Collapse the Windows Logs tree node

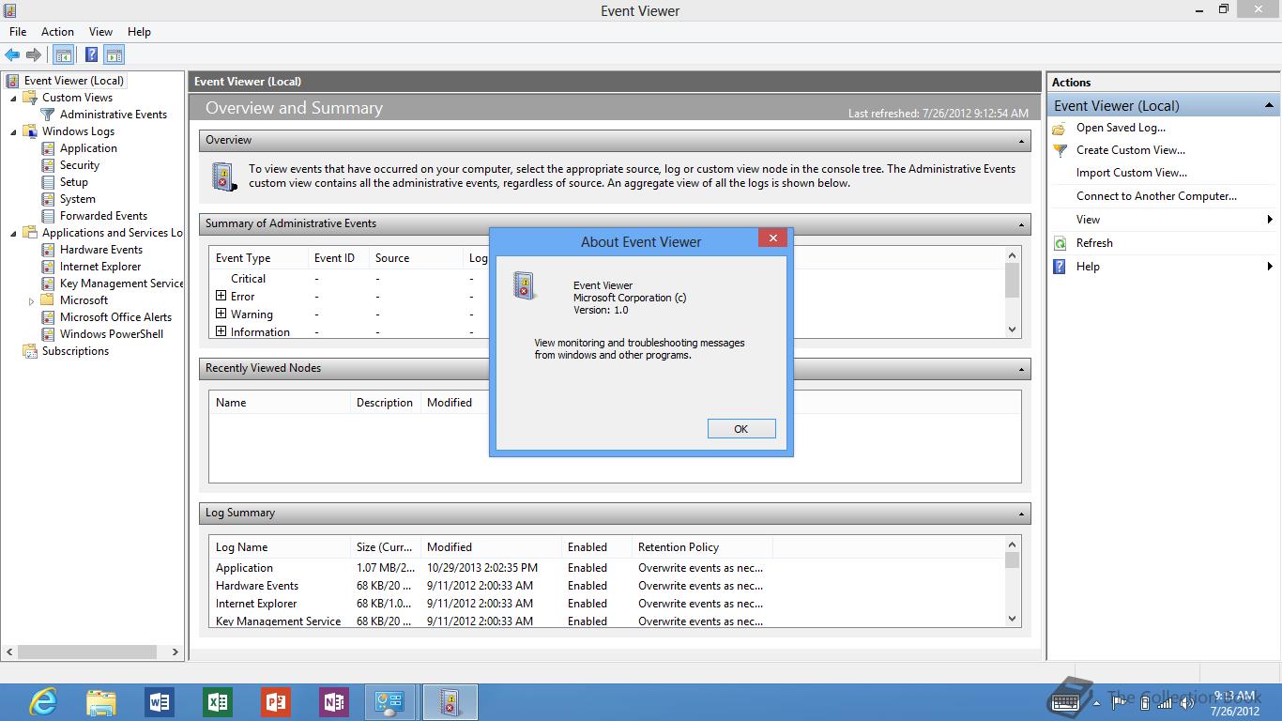pos(13,132)
